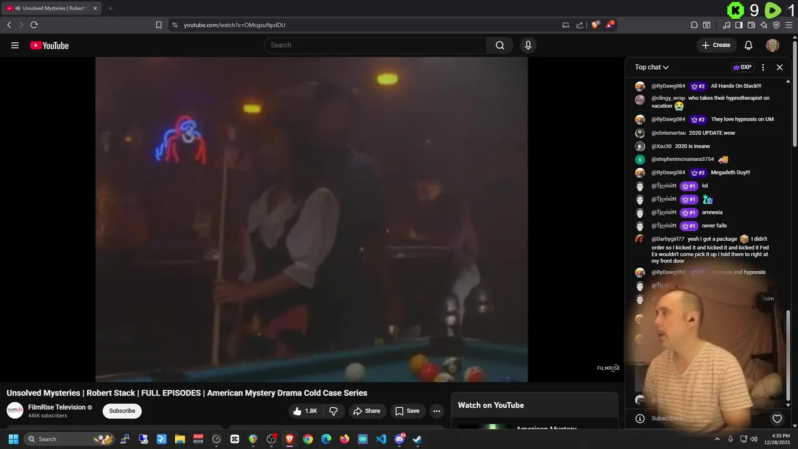
Task: Bookmark this page in address bar
Action: 158,25
